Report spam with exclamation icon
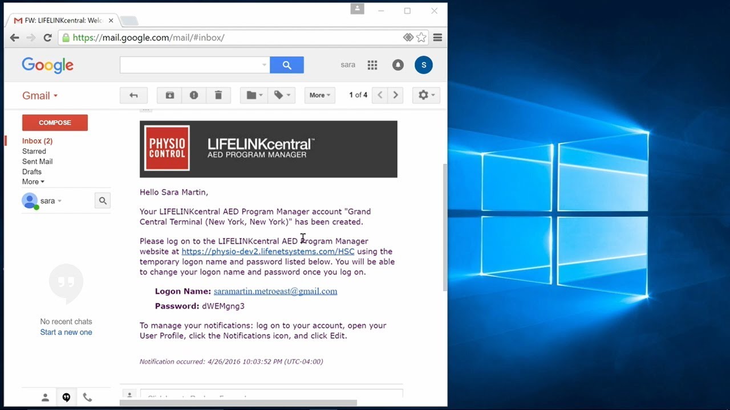 pos(194,95)
